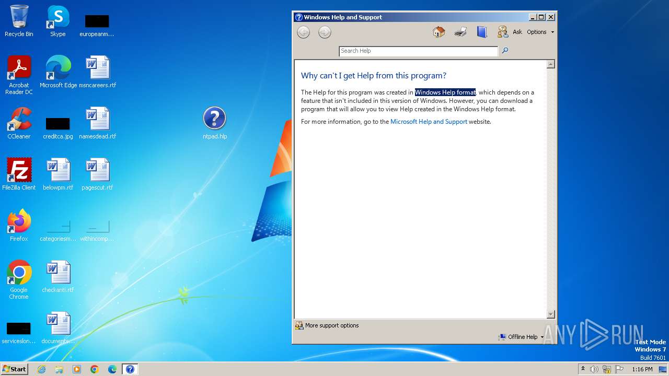Click the Windows Help and Support title bar
This screenshot has width=669, height=376.
(x=410, y=17)
